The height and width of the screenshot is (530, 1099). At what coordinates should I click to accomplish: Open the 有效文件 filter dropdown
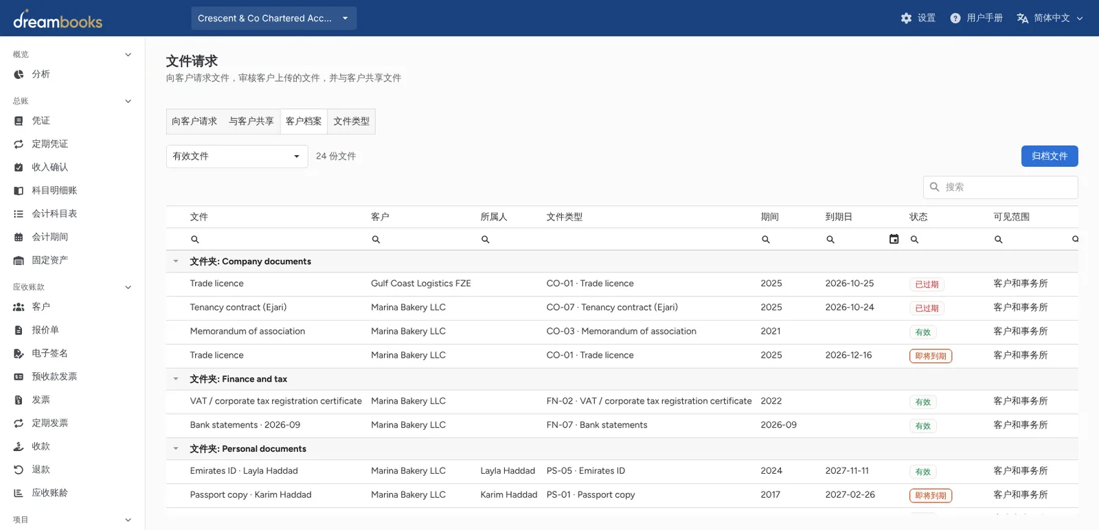pyautogui.click(x=237, y=157)
